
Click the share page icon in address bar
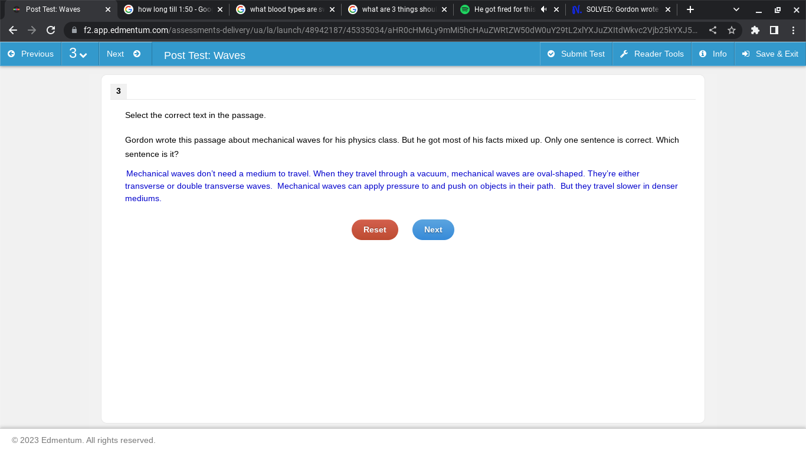(x=713, y=30)
